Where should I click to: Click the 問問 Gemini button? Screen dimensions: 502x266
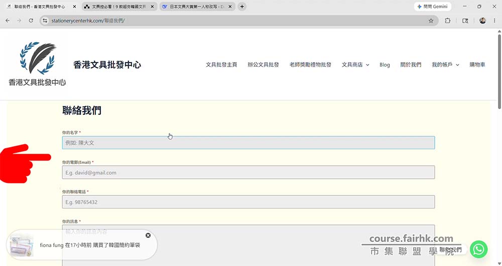[x=433, y=7]
